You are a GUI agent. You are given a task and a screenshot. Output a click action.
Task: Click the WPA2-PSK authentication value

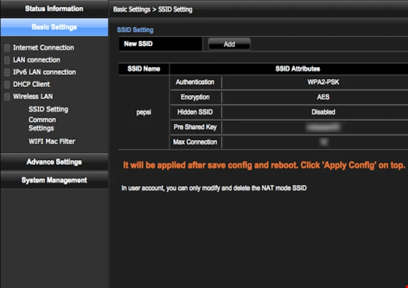323,82
